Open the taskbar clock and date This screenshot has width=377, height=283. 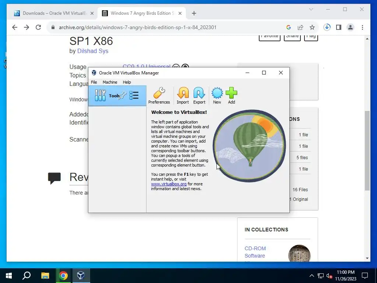[x=345, y=276]
